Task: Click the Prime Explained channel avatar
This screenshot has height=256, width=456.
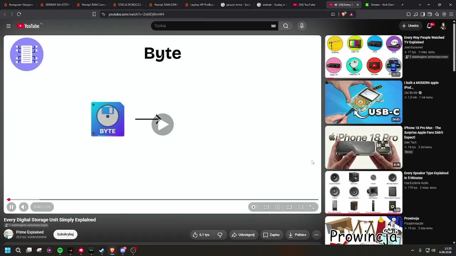Action: coord(9,234)
